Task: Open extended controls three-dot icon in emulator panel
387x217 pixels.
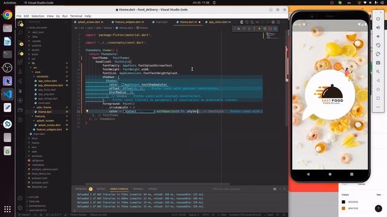Action: (378, 107)
